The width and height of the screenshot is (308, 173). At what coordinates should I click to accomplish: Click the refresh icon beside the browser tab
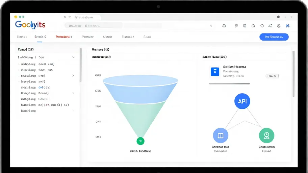(x=65, y=17)
